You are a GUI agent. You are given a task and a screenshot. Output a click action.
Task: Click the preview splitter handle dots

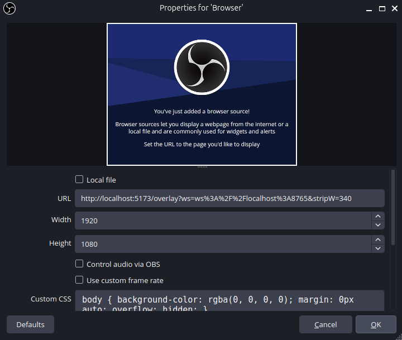pyautogui.click(x=202, y=167)
